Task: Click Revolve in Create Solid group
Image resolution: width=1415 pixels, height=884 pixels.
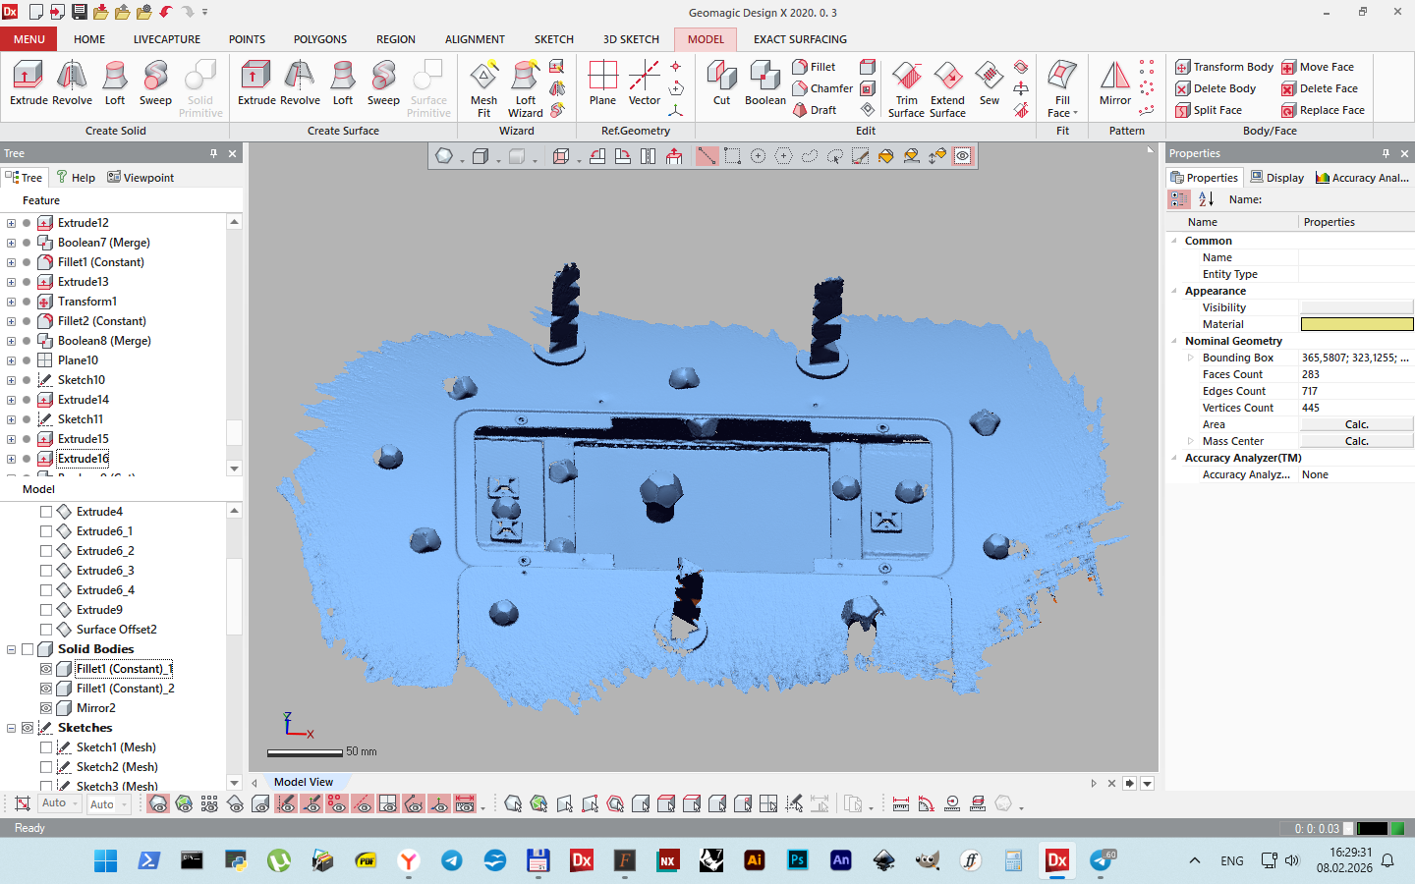Action: pos(72,83)
